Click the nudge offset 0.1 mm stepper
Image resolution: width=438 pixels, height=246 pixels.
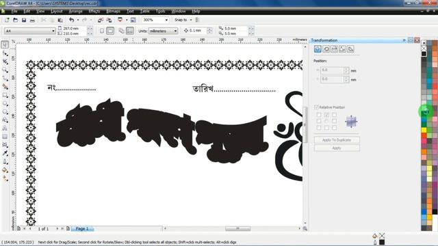(x=209, y=31)
